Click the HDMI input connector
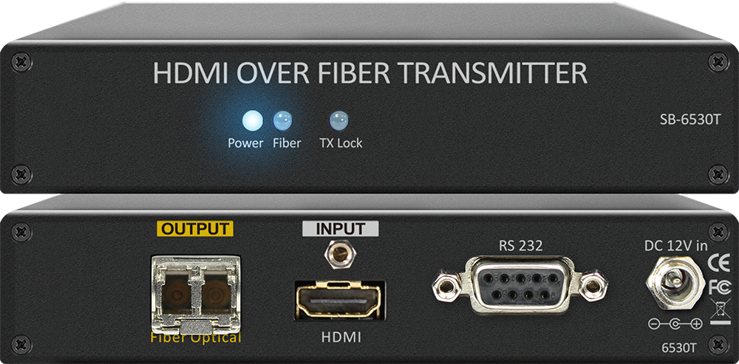The width and height of the screenshot is (739, 364). click(339, 300)
